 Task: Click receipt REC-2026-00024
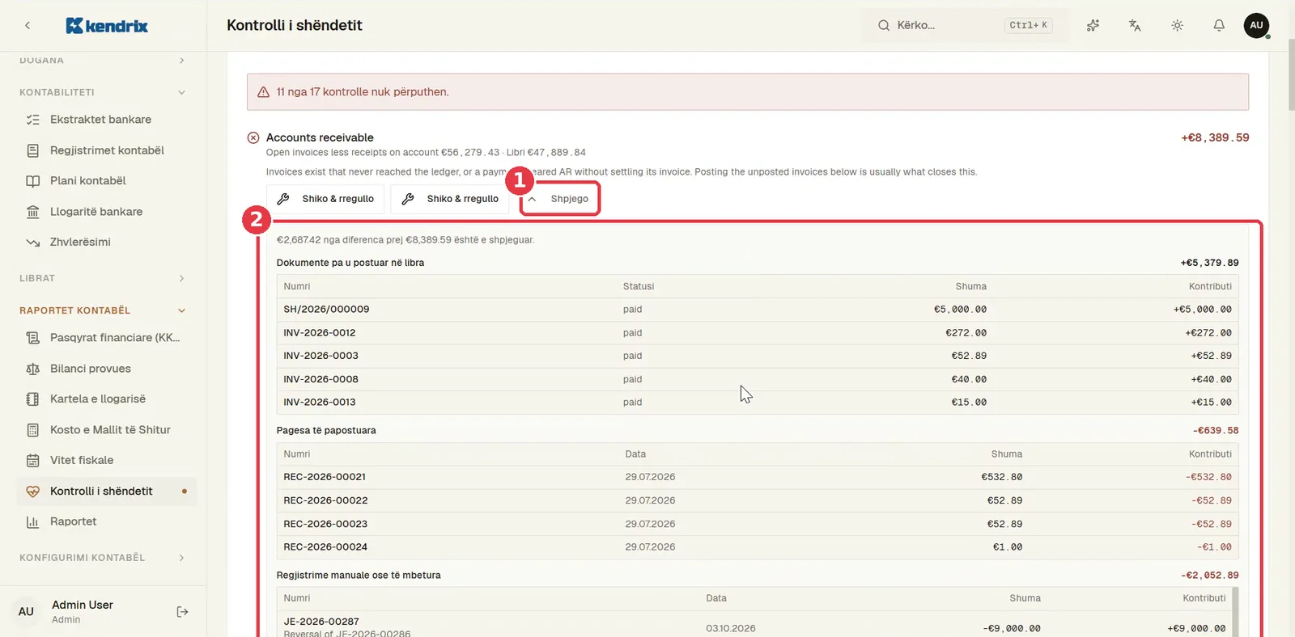325,547
